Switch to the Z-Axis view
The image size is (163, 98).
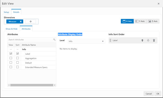pyautogui.click(x=153, y=21)
